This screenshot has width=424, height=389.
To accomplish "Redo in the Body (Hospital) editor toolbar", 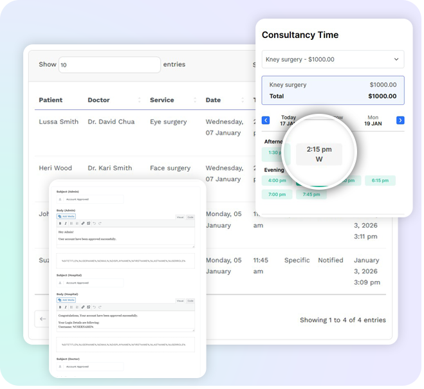I will click(100, 307).
